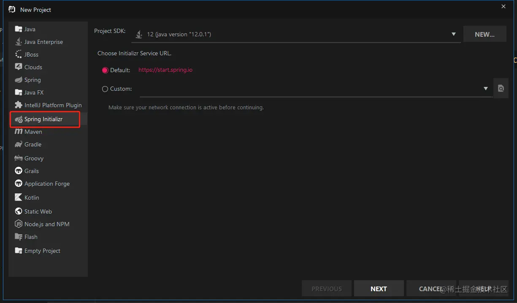Viewport: 517px width, 303px height.
Task: Choose the Spring project type
Action: 48,80
